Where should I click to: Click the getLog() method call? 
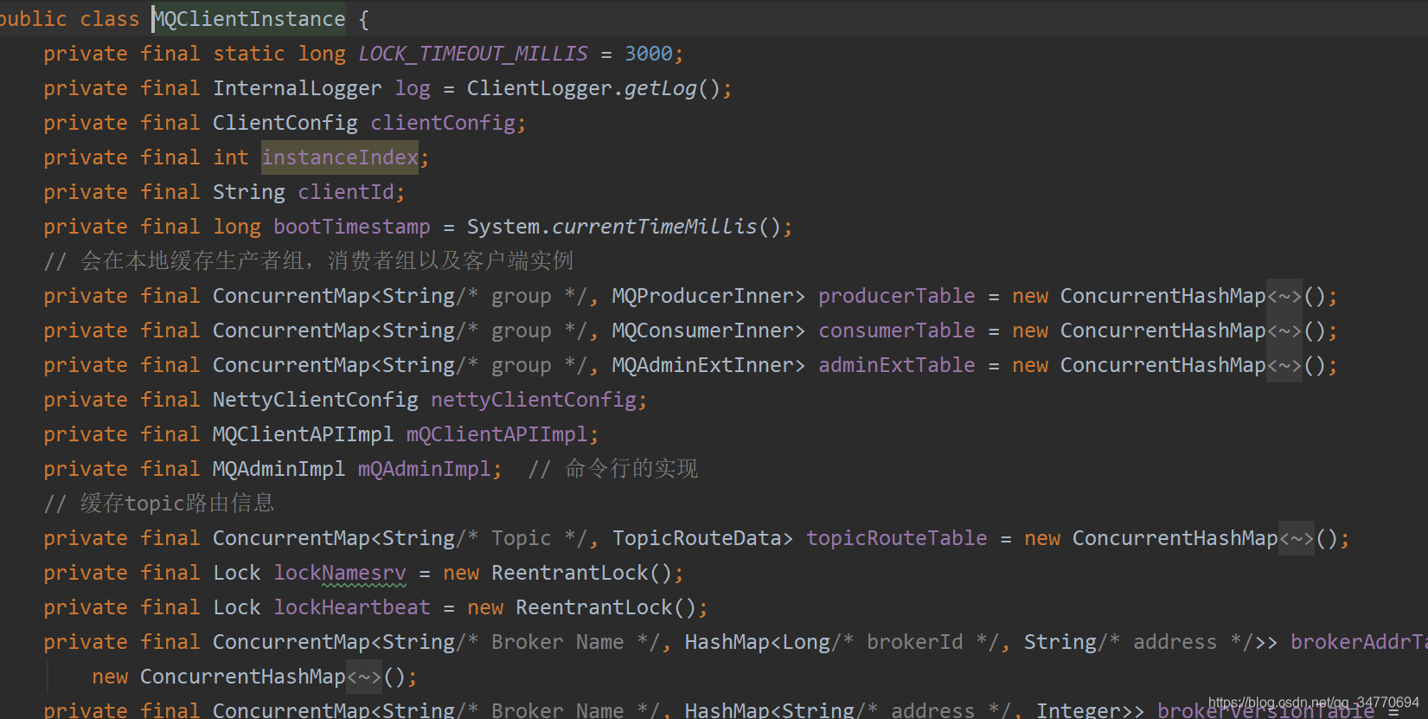671,88
